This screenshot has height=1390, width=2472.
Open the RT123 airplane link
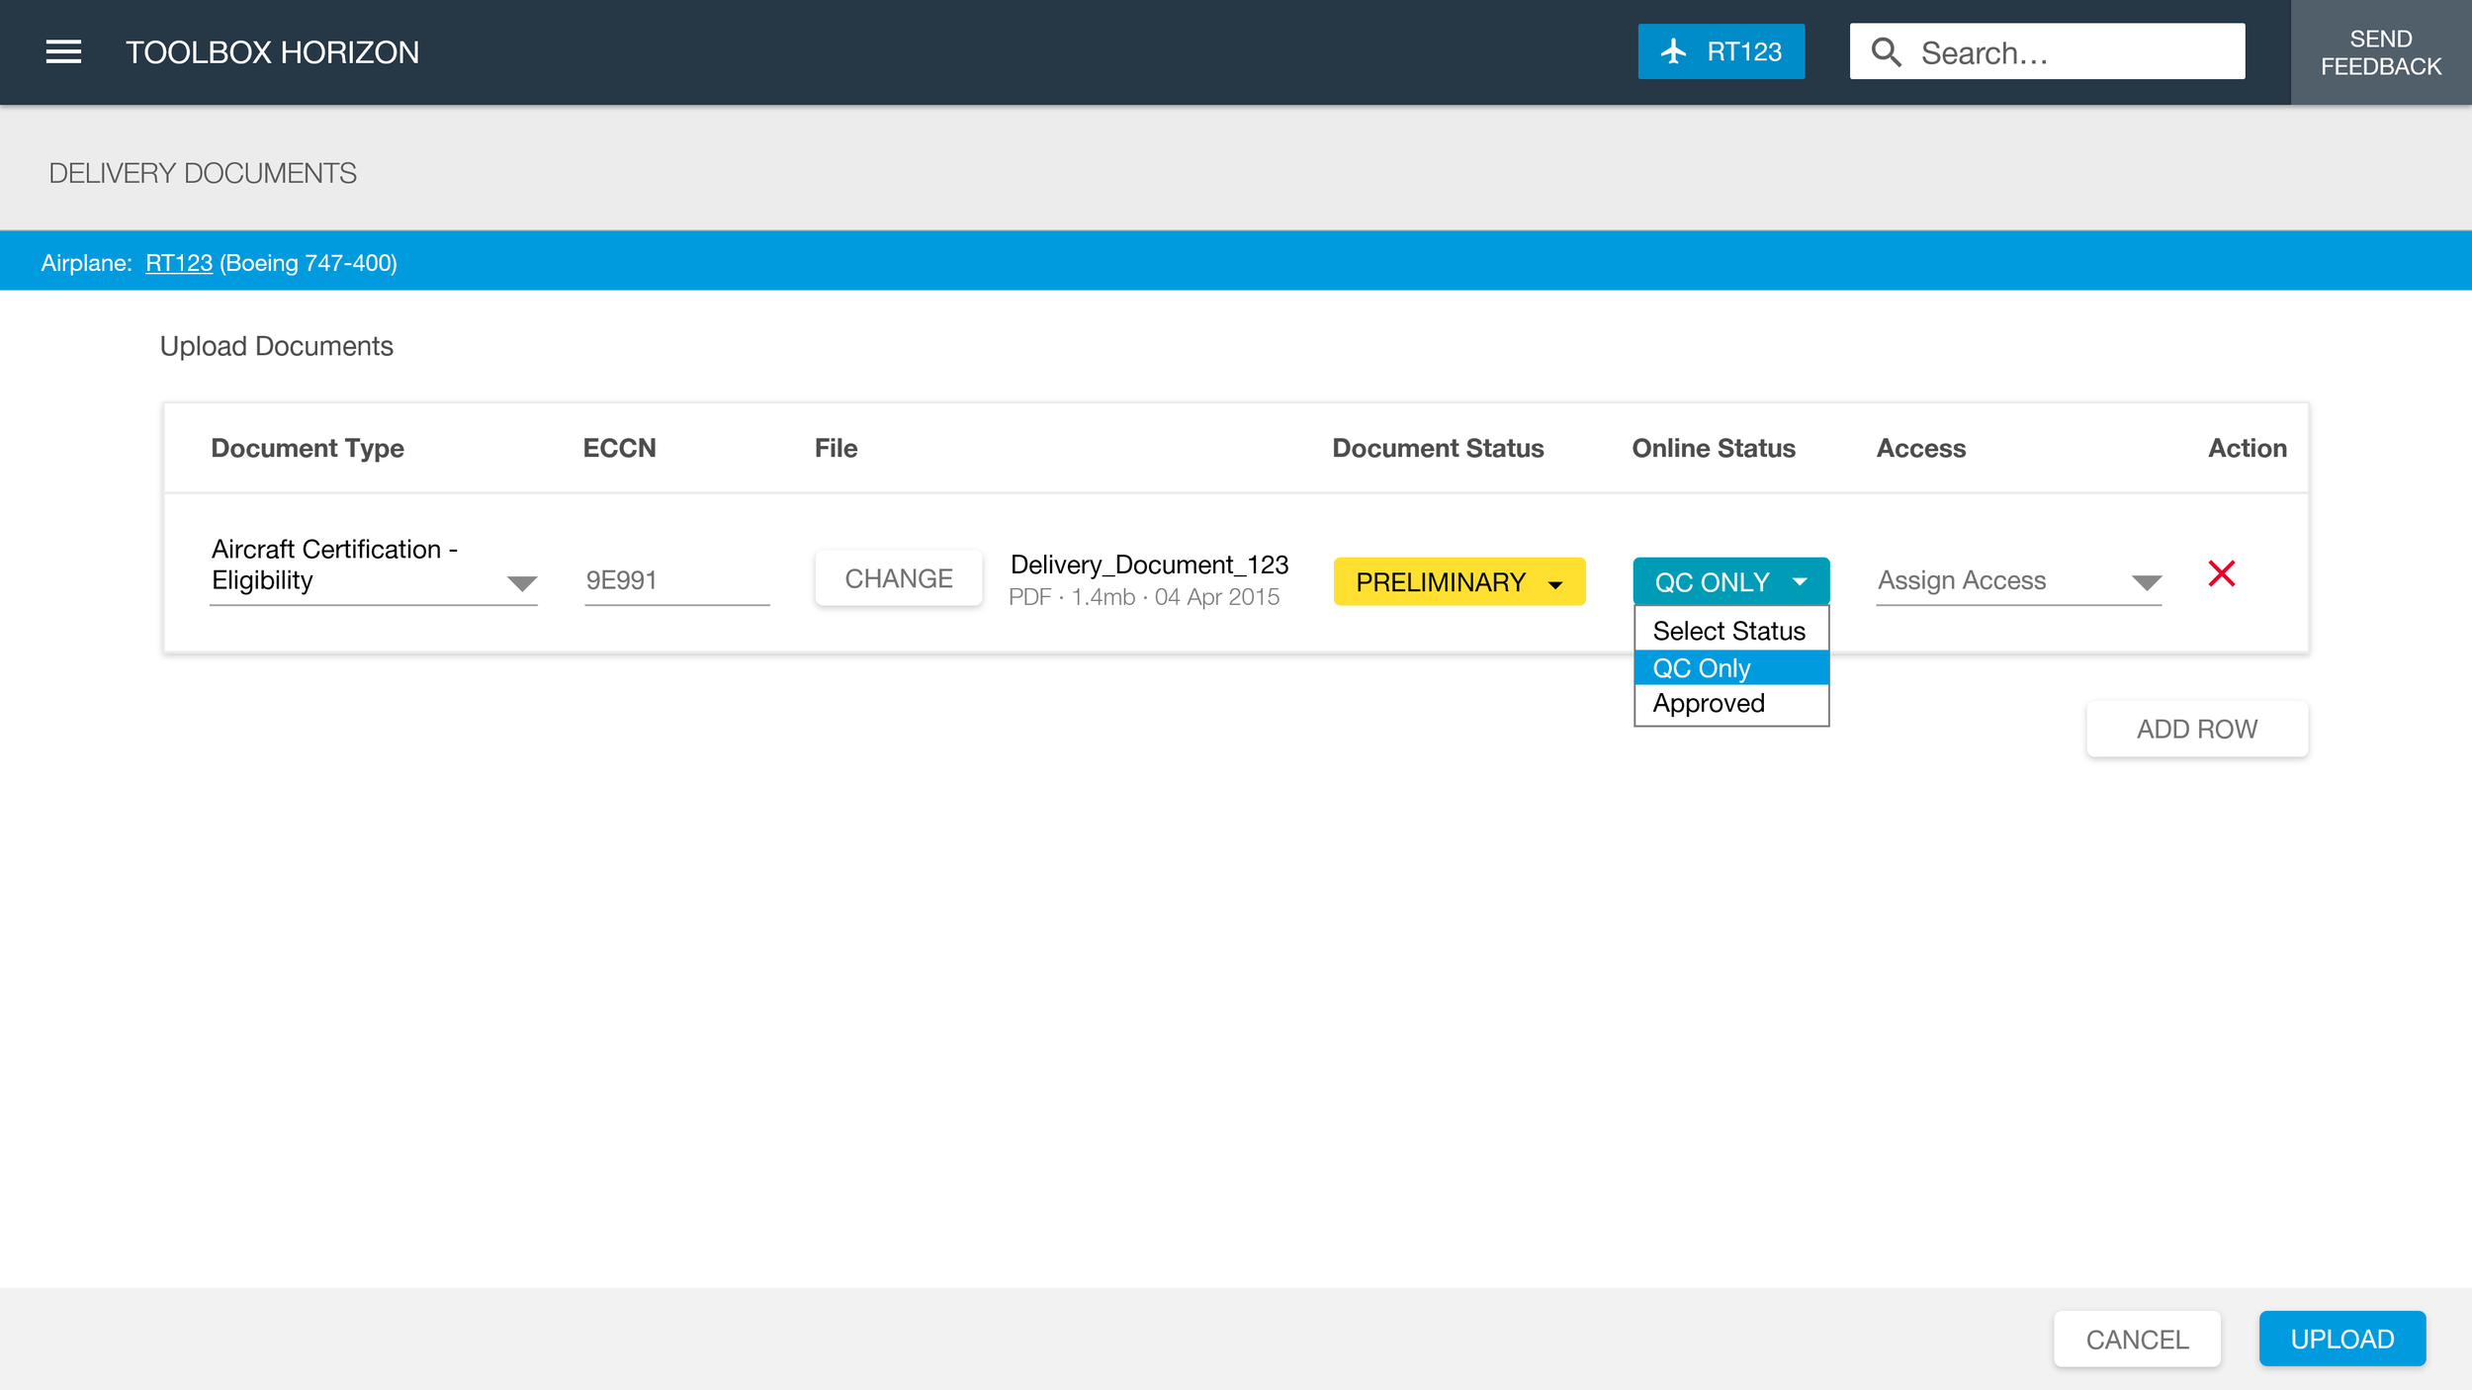point(179,263)
